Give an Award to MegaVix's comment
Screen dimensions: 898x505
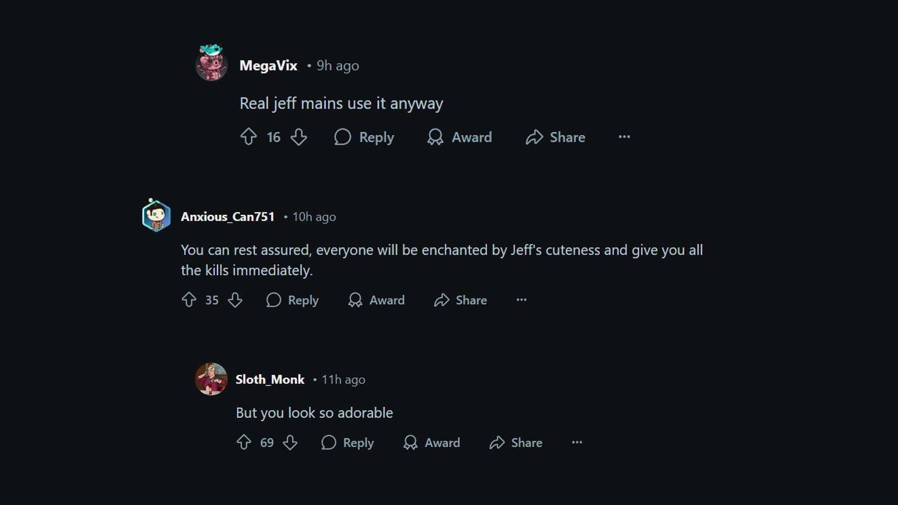click(x=459, y=137)
